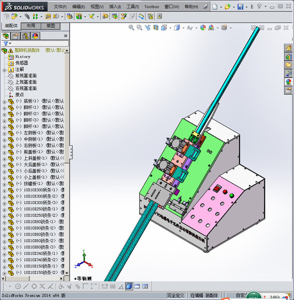This screenshot has width=294, height=300.
Task: Toggle the quadrant snap button
Action: click(x=34, y=287)
